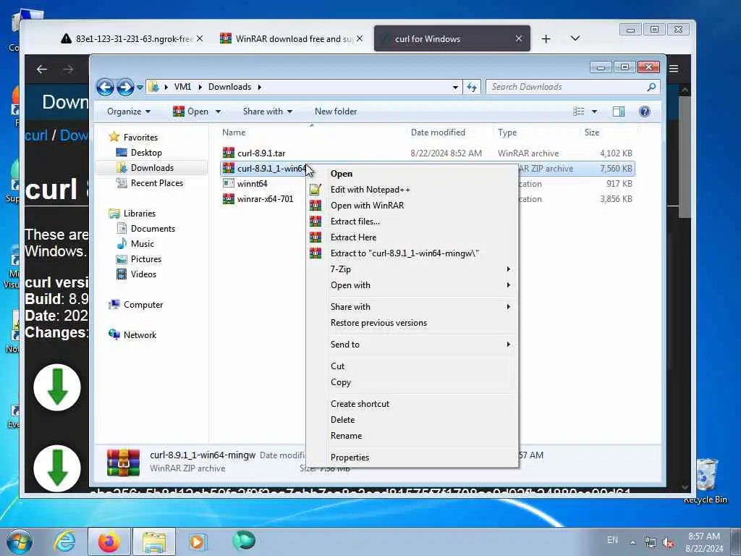Click the Search Downloads input field
741x556 pixels.
click(566, 87)
